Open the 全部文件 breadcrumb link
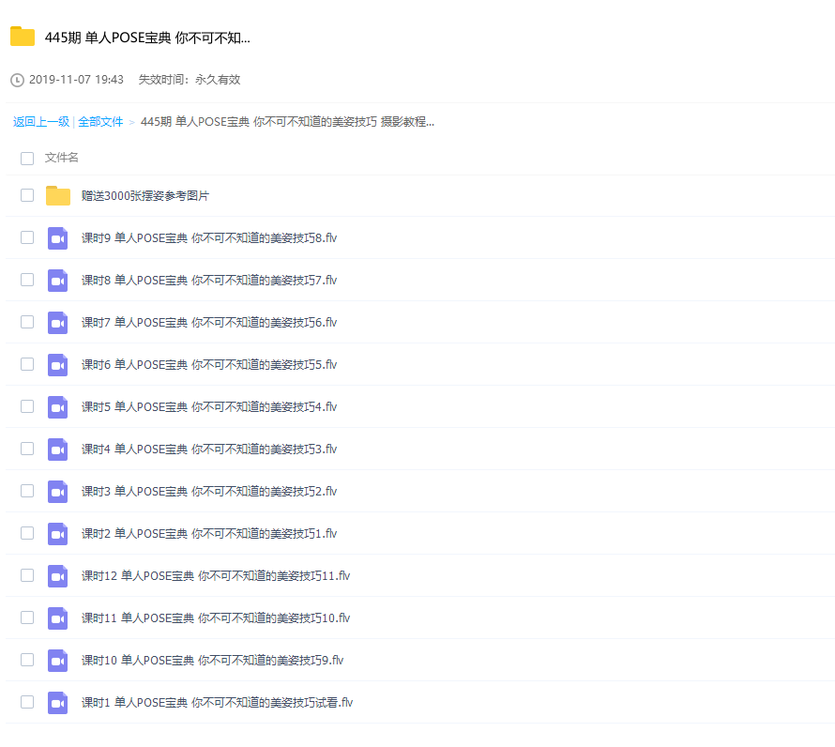The image size is (835, 747). [100, 122]
